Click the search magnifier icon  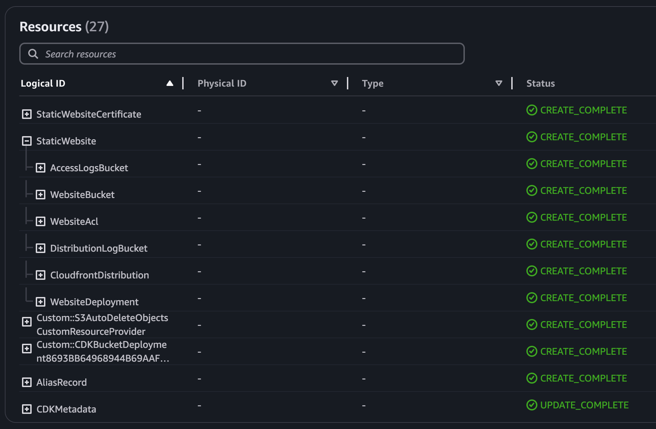coord(33,54)
